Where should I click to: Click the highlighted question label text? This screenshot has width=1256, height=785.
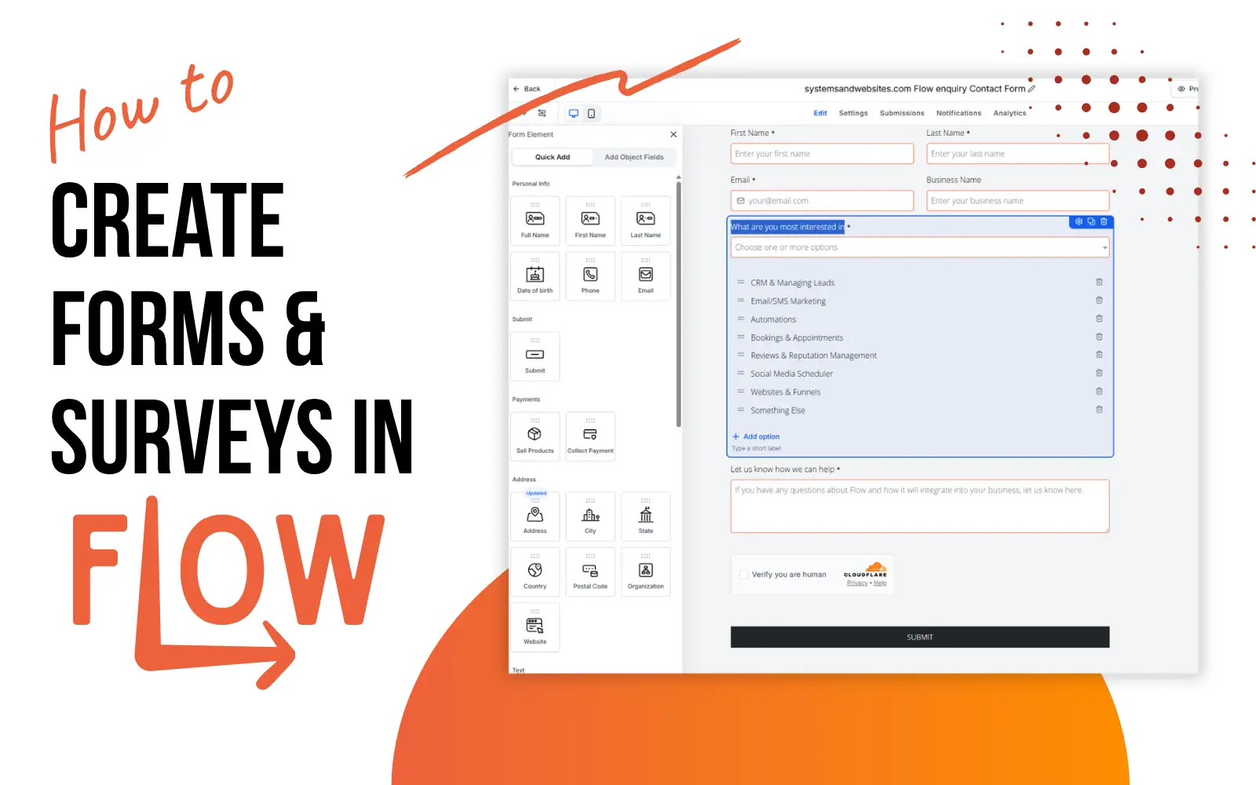[x=787, y=227]
